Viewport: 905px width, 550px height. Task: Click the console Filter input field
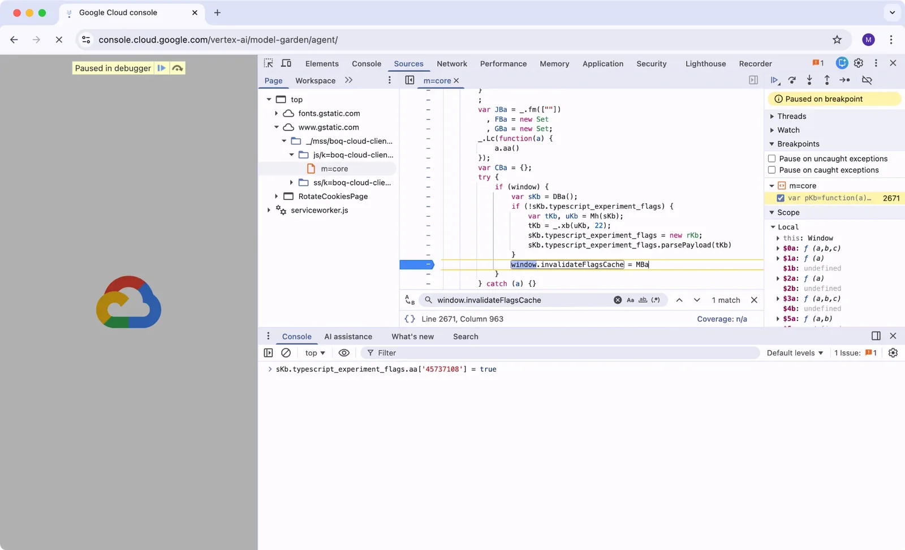[560, 353]
